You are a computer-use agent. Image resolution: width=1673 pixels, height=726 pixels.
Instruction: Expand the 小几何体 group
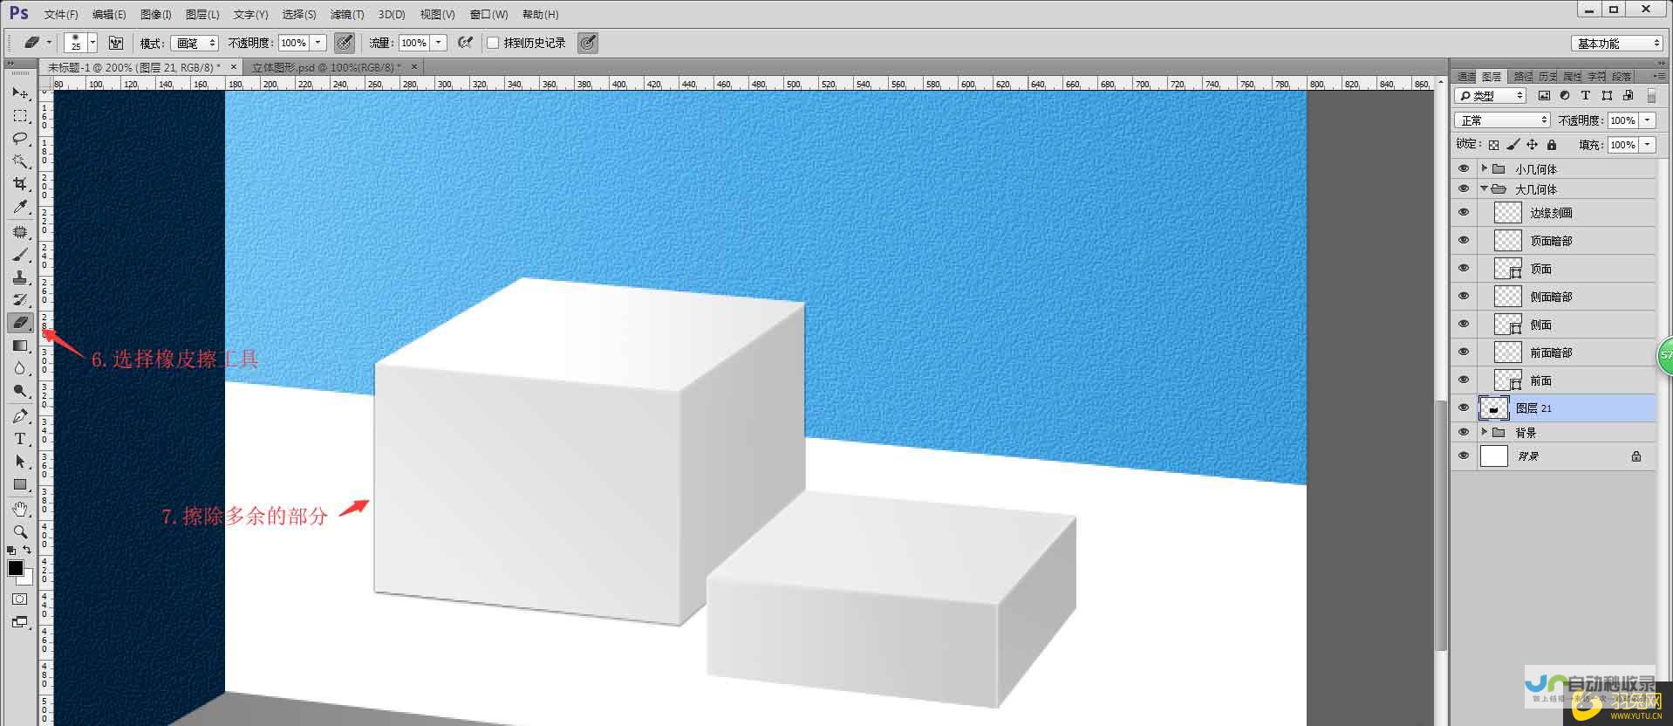(x=1484, y=168)
